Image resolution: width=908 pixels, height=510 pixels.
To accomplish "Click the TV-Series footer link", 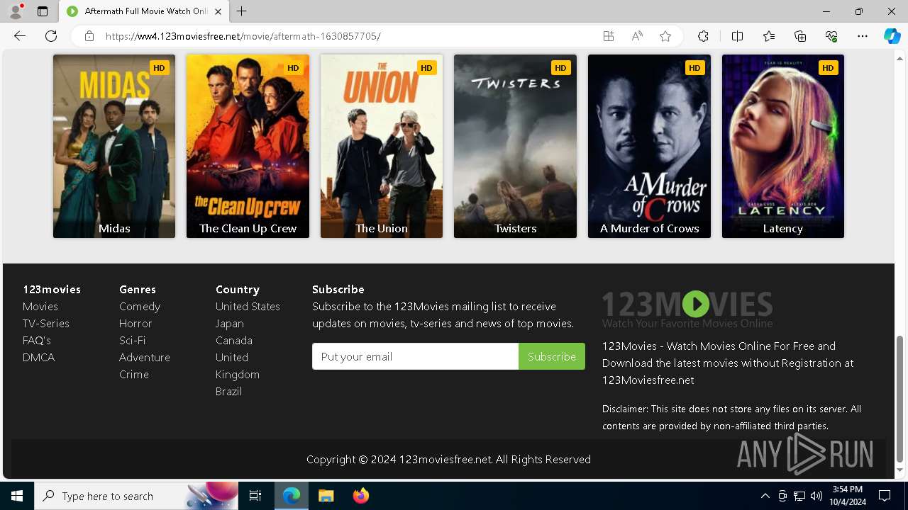I will 46,323.
